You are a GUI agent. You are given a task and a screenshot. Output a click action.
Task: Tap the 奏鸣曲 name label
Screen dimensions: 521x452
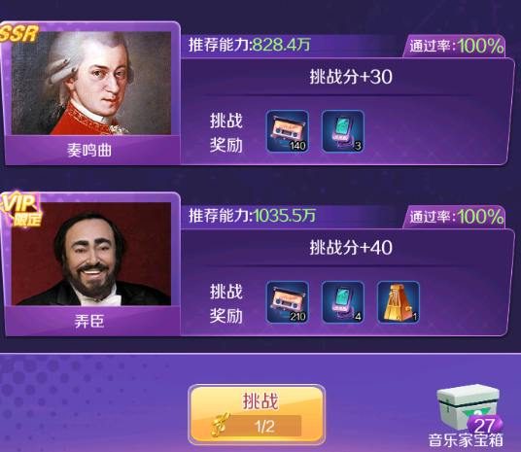point(89,151)
